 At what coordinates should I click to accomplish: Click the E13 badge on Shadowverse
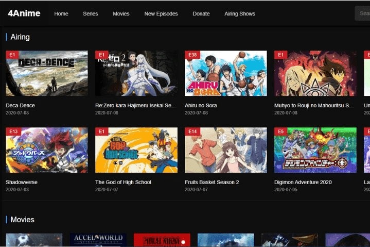[x=13, y=131]
